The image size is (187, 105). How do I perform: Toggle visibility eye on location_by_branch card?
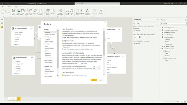click(x=31, y=29)
